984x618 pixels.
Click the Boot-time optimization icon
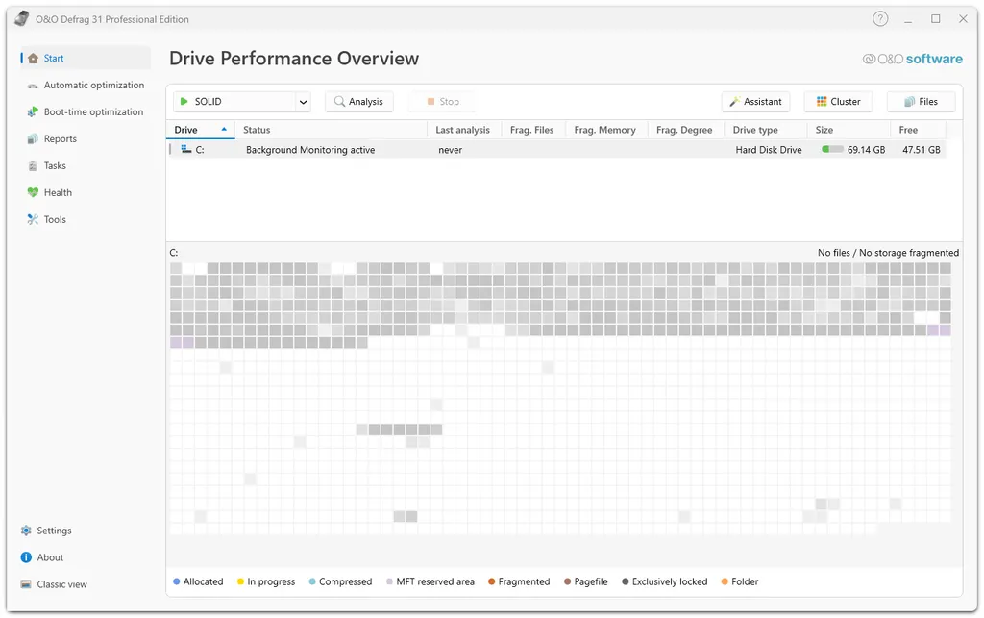click(33, 112)
